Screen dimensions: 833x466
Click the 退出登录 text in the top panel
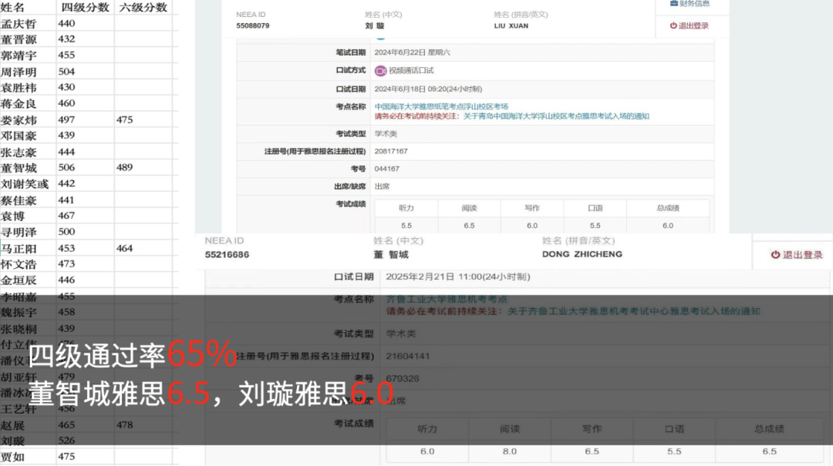tap(693, 26)
